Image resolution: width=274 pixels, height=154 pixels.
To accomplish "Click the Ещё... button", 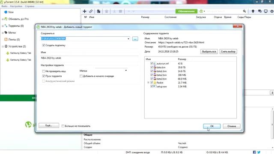I will coord(49,125).
